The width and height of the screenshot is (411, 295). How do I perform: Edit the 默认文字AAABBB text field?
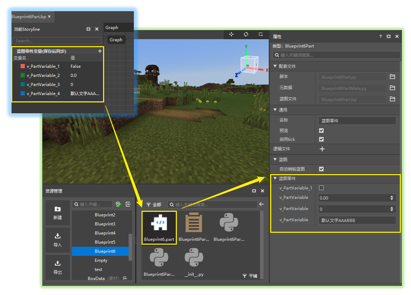click(x=357, y=220)
